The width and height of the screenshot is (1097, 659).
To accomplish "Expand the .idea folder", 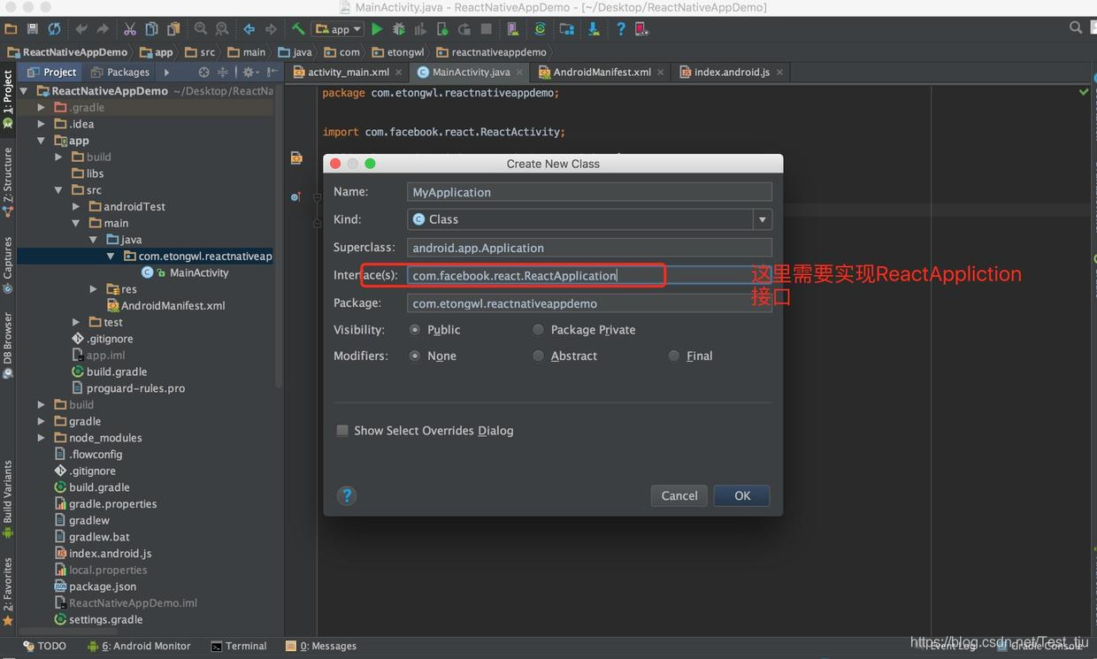I will 41,124.
